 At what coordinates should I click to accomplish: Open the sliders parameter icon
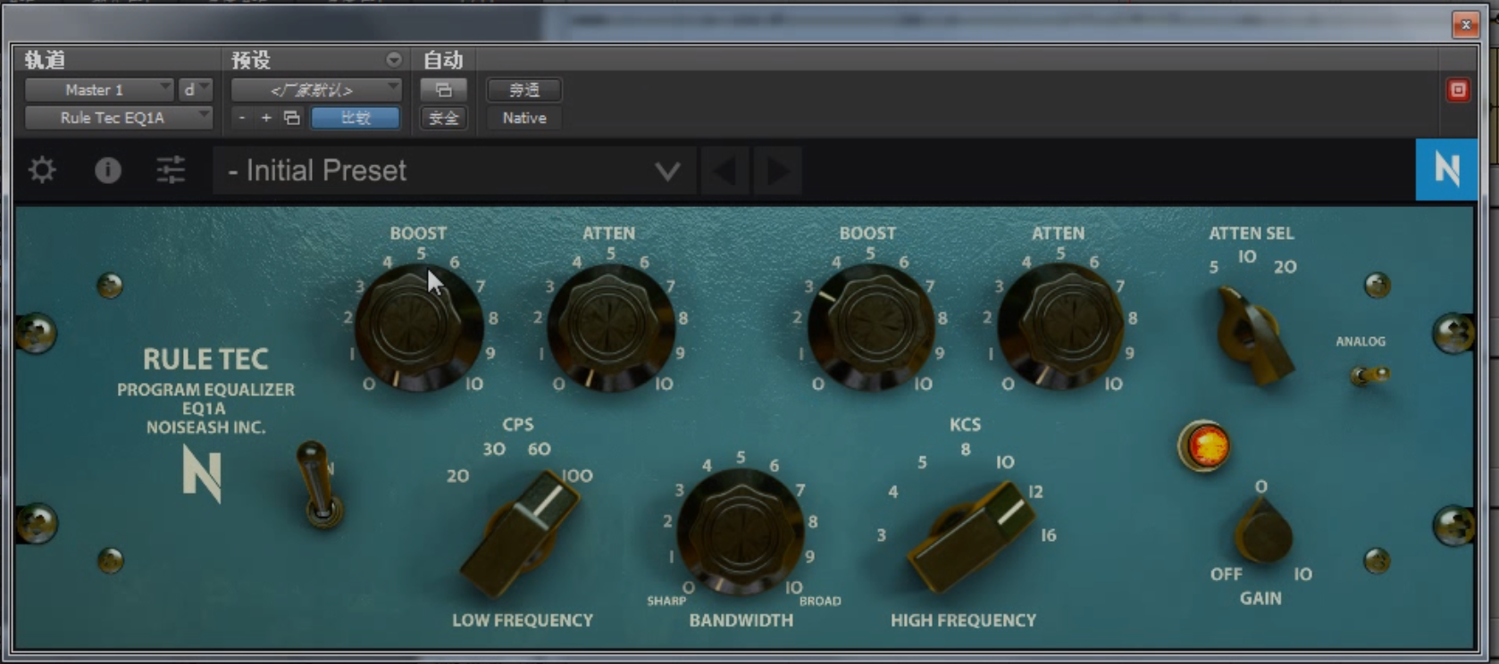point(171,170)
